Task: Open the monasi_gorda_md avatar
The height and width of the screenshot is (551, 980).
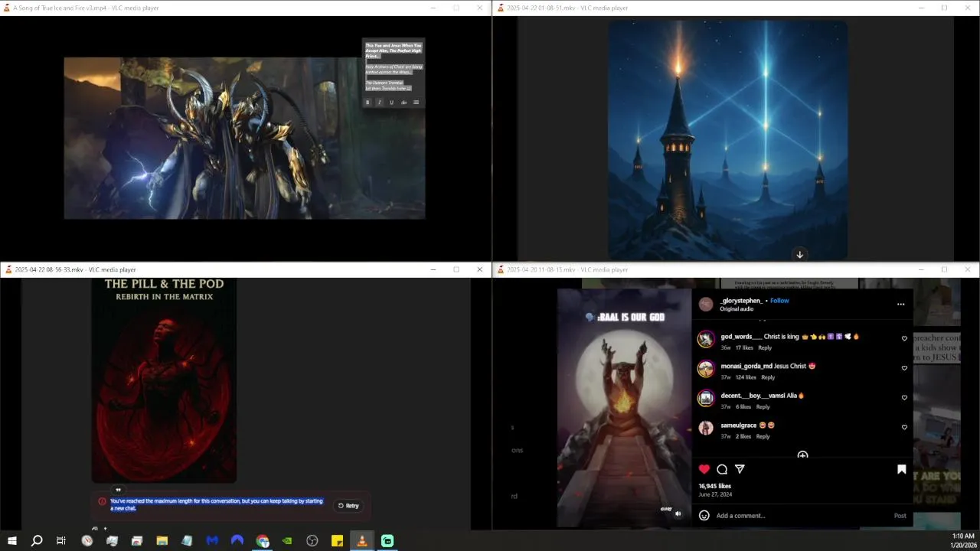Action: [x=706, y=369]
